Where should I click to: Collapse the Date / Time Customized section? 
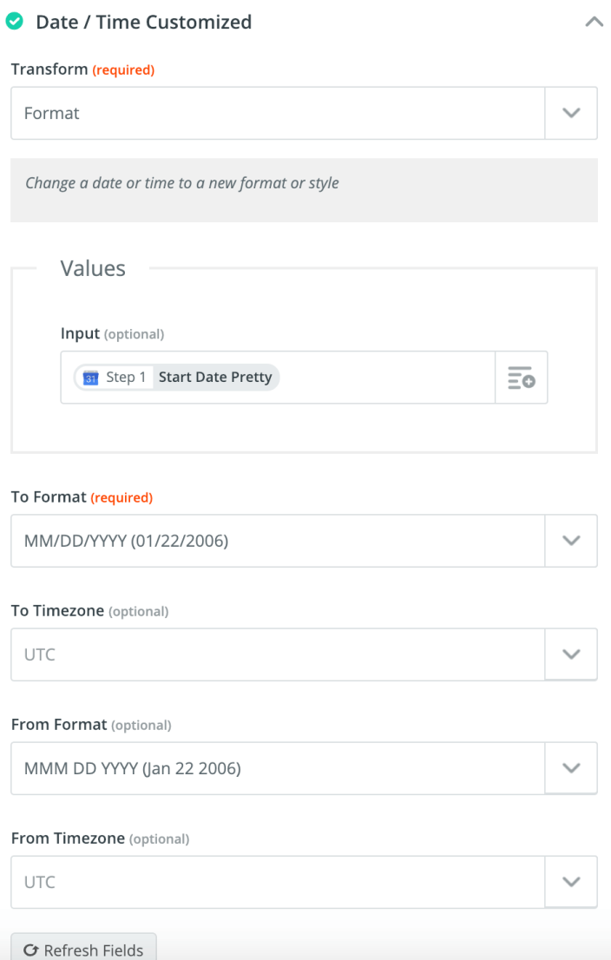594,21
